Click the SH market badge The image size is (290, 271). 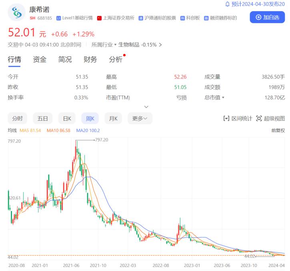32,18
